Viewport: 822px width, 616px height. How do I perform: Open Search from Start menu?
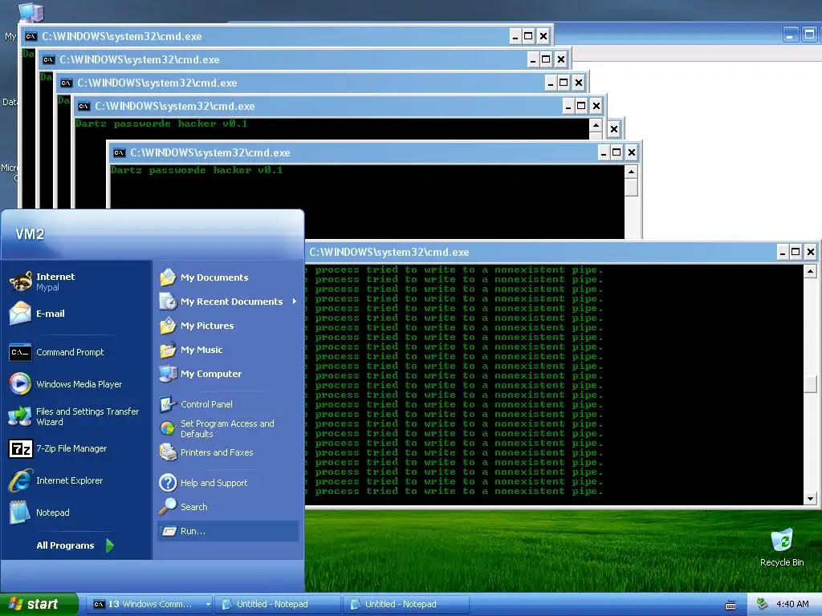tap(227, 507)
